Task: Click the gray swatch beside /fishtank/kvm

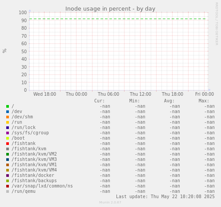Action: point(8,149)
